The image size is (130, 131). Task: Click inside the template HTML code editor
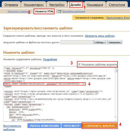(x=59, y=94)
